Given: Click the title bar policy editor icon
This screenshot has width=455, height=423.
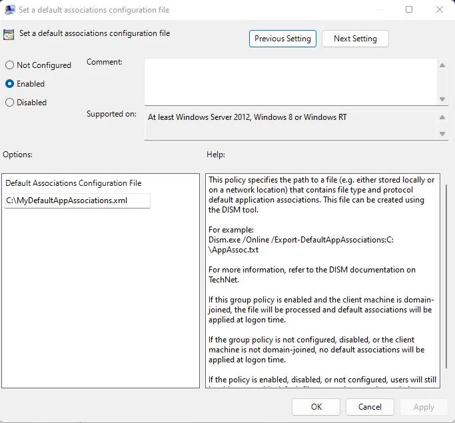Looking at the screenshot, I should click(x=10, y=9).
